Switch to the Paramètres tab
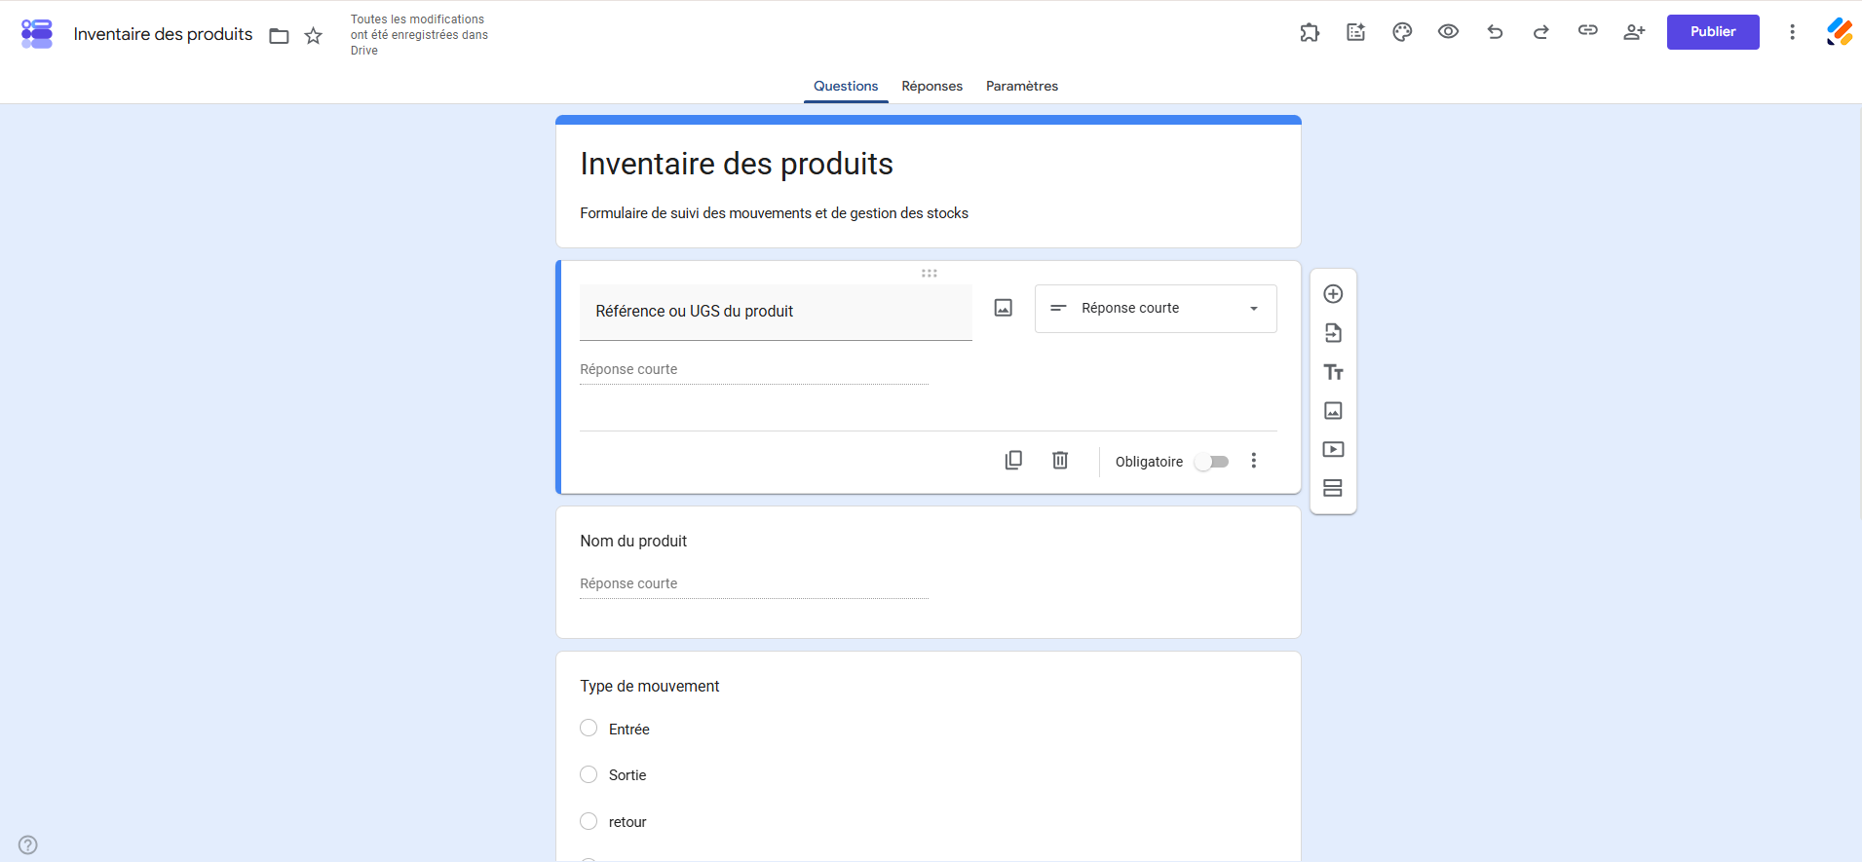Image resolution: width=1862 pixels, height=862 pixels. (1022, 86)
